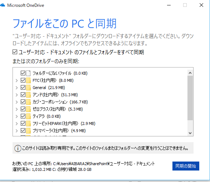Uncheck the カジ・コーポレーション folder checkbox
This screenshot has height=182, width=210.
pos(23,102)
